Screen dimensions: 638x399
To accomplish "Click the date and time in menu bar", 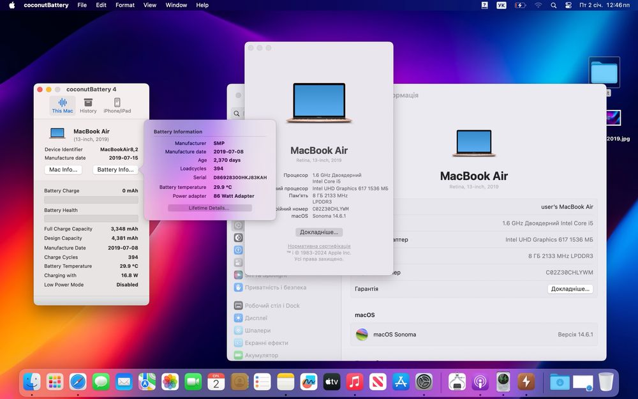I will point(604,5).
